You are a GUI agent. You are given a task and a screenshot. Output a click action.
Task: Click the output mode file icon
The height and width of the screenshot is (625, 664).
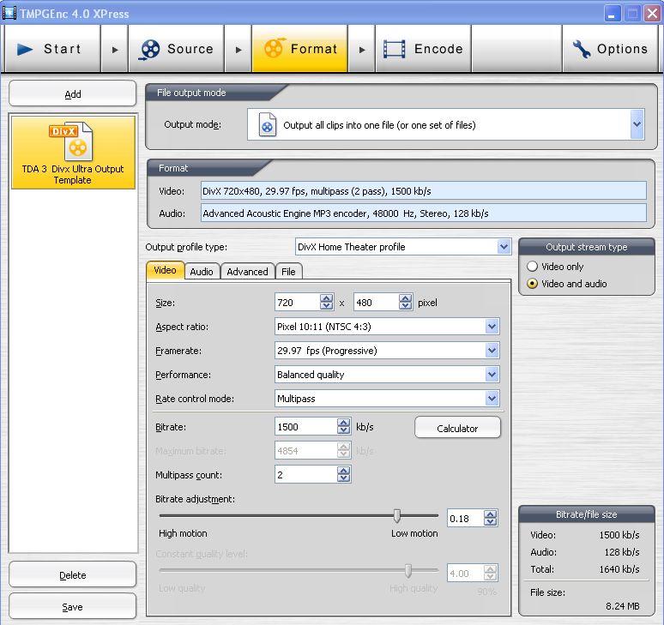click(x=267, y=124)
